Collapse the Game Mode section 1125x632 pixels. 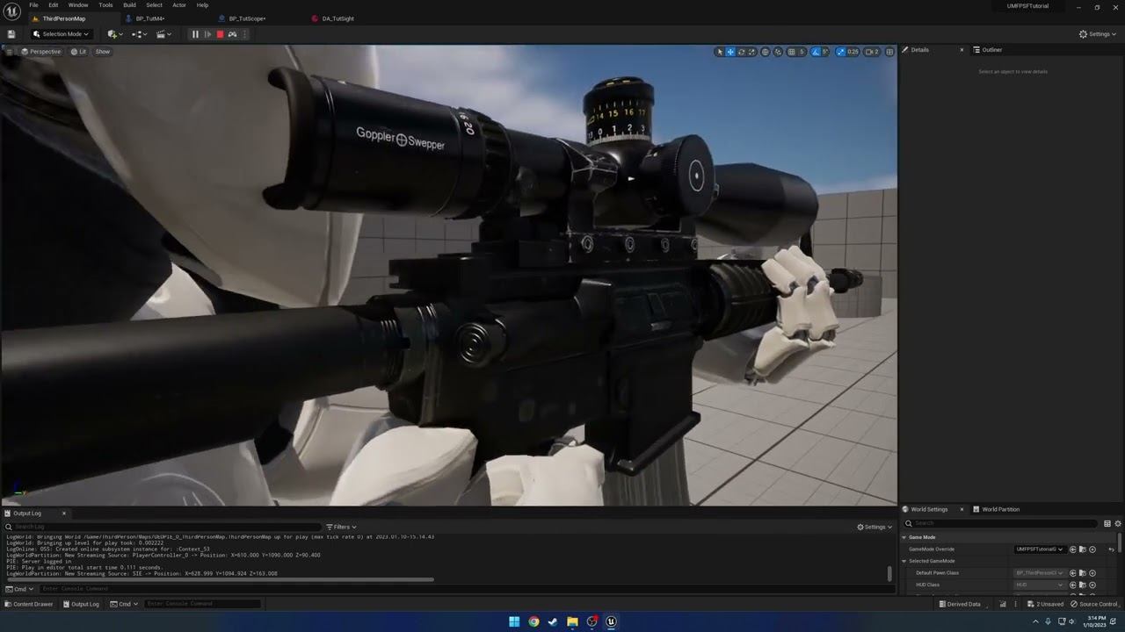(904, 537)
